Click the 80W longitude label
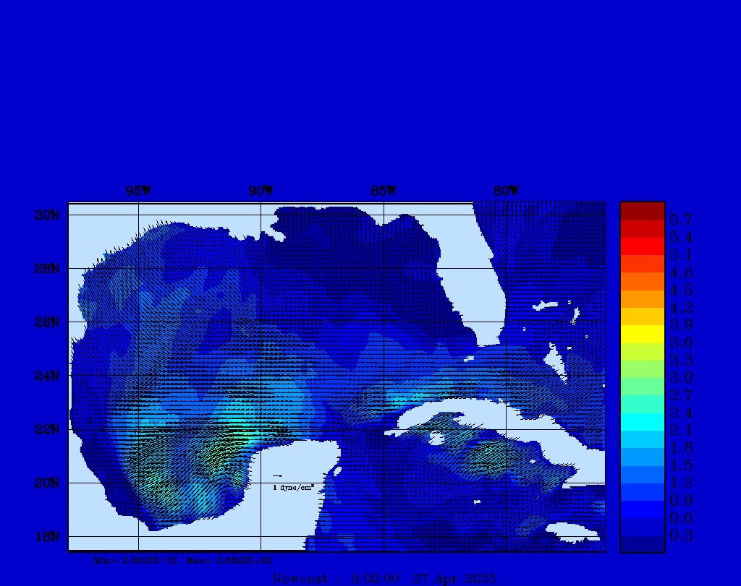Viewport: 741px width, 586px height. 506,191
